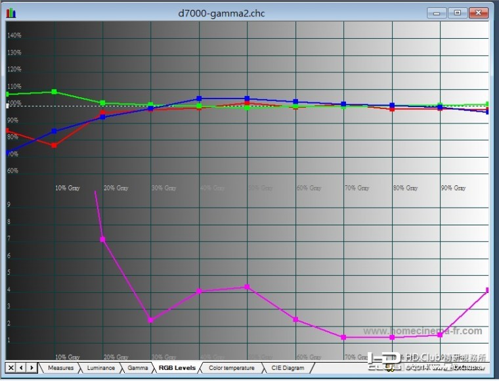Select red curve's lowest point at 10% Gray
This screenshot has width=499, height=381.
tap(54, 145)
